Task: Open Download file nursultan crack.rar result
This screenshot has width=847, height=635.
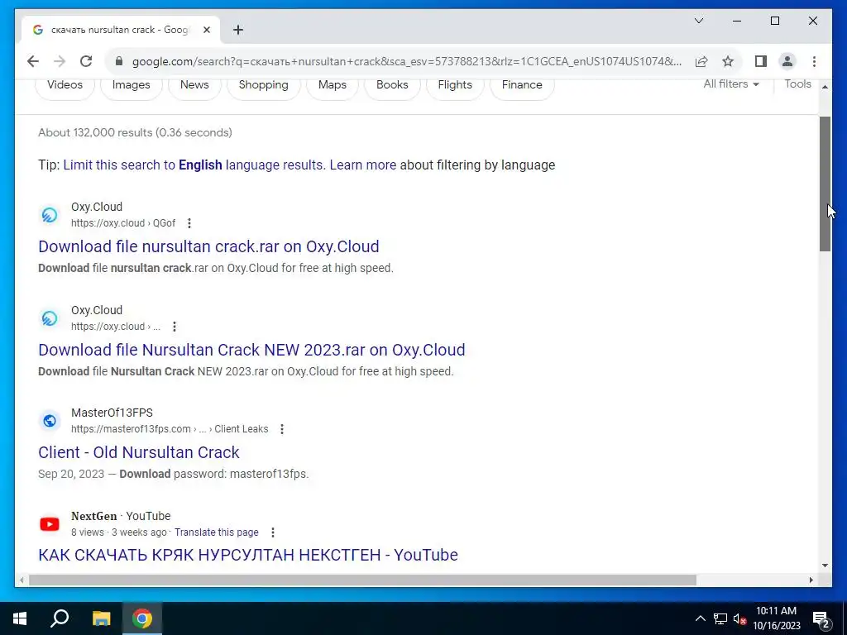Action: [208, 246]
